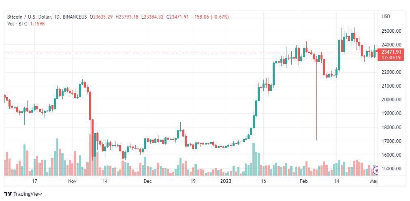Click the Dec label on time axis
Viewport: 410px width, 201px height.
tap(147, 181)
